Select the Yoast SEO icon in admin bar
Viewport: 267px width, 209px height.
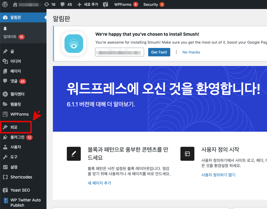(105, 4)
